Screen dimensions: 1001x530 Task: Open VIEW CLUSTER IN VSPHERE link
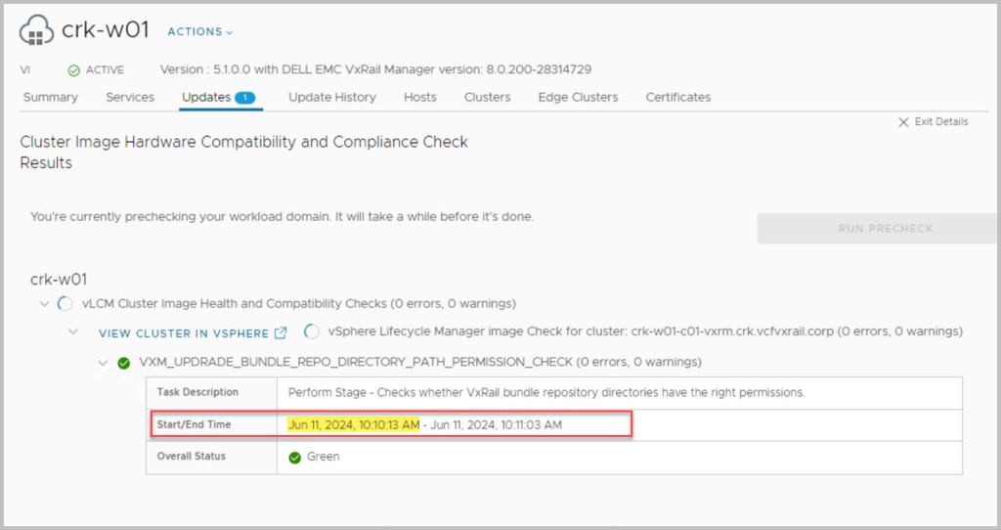[x=184, y=333]
